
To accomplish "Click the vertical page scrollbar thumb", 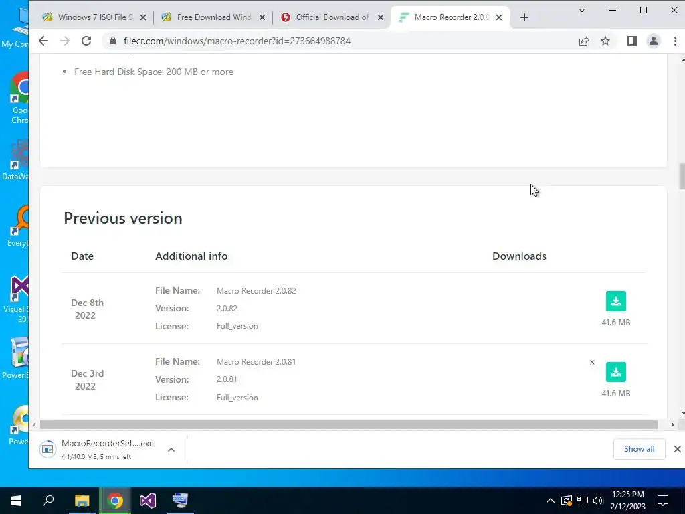I will click(682, 177).
